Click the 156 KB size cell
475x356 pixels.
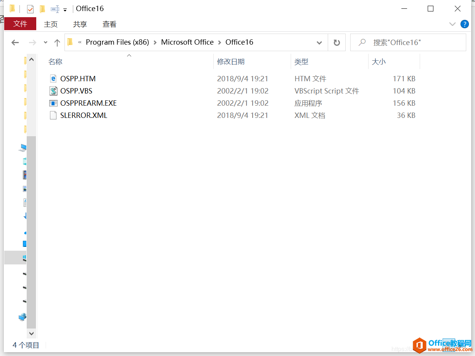(404, 103)
